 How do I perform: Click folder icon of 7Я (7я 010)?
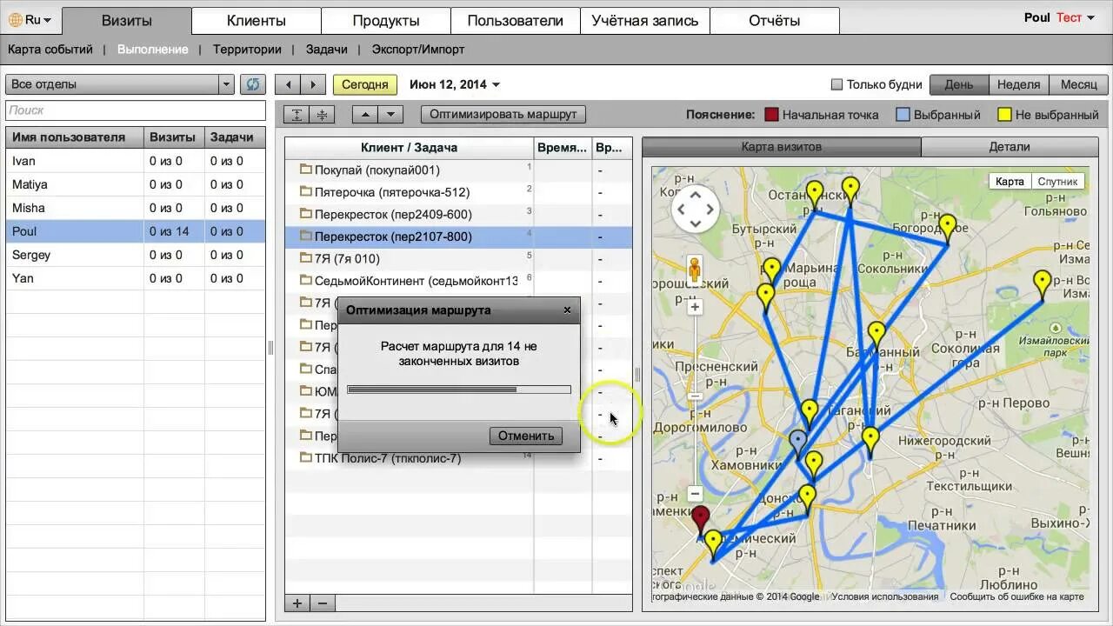pos(305,258)
